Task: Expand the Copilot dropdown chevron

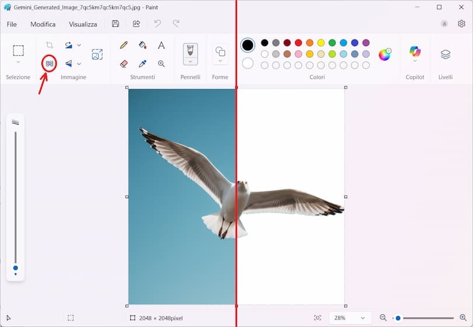Action: (x=415, y=61)
